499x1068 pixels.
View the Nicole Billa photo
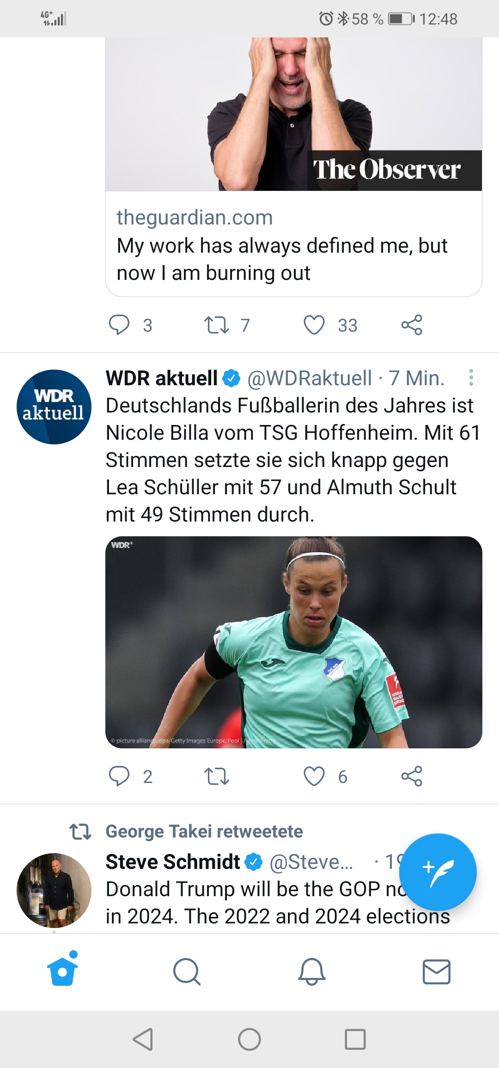(294, 642)
